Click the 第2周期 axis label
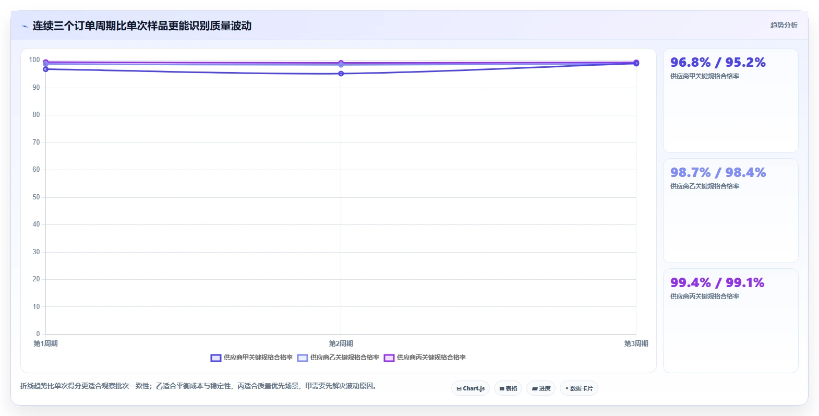 (x=341, y=343)
